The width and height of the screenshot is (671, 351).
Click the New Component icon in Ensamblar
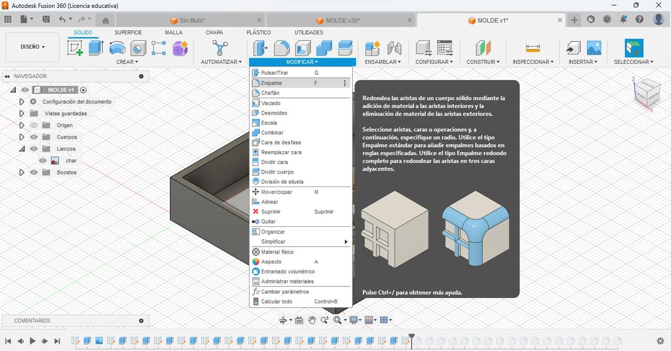(373, 48)
